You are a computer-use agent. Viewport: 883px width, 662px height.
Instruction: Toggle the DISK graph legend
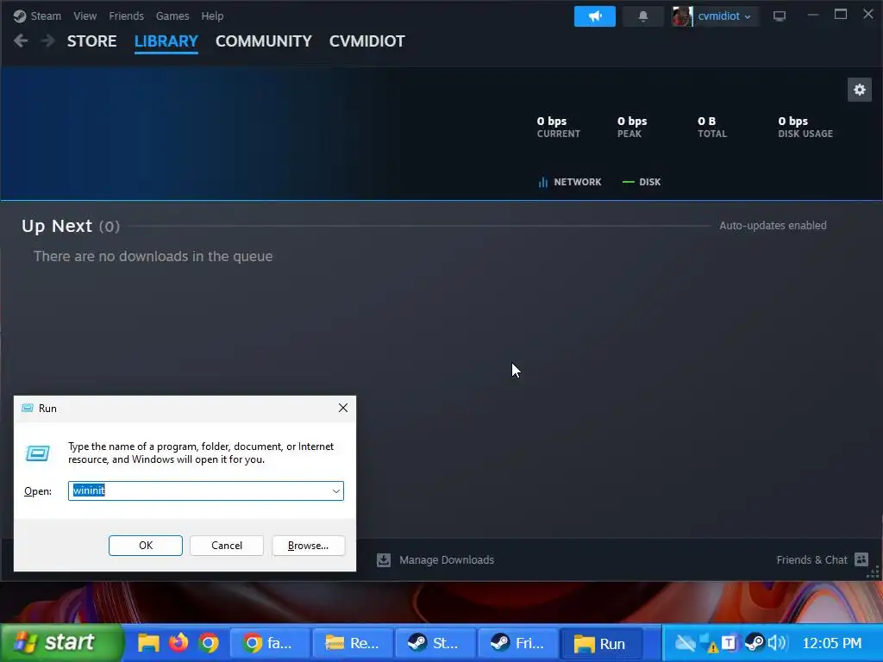click(x=642, y=182)
